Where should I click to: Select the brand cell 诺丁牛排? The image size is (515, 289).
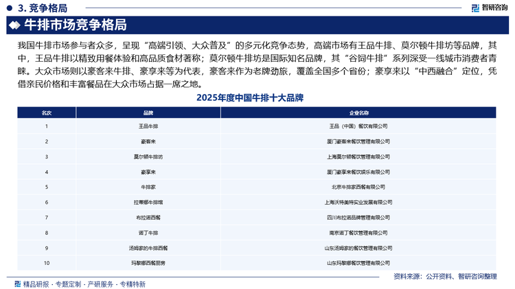click(148, 233)
